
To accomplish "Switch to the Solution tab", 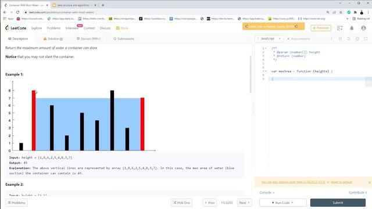I will (x=53, y=39).
